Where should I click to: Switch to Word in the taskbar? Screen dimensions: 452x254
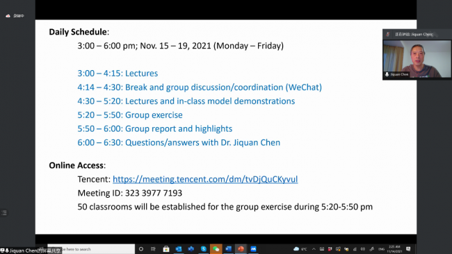229,249
